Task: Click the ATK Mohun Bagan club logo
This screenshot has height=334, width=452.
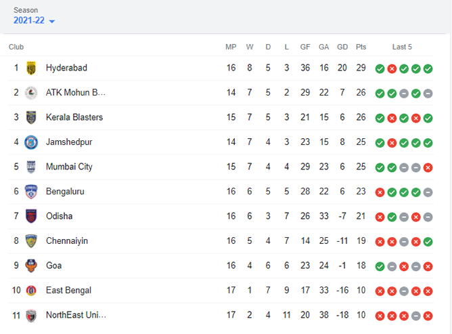Action: [x=31, y=93]
